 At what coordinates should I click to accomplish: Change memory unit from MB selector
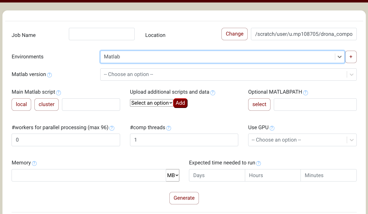[x=173, y=175]
